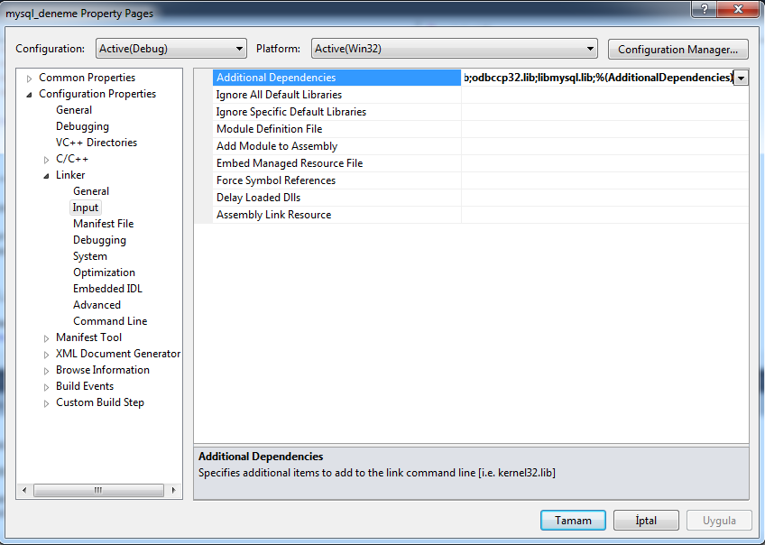Click the Configuration Manager button
This screenshot has height=545, width=765.
pos(677,50)
